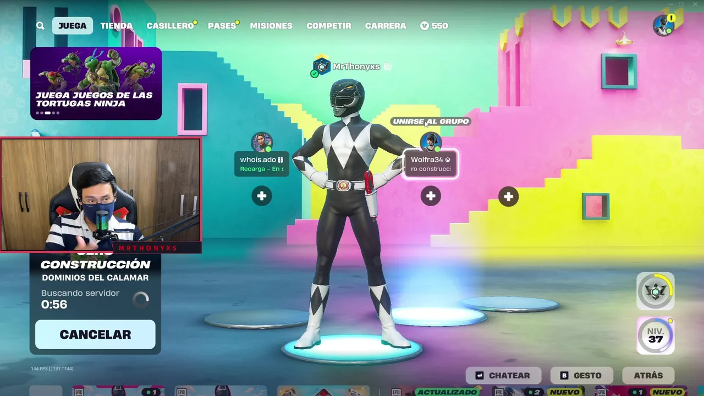The image size is (704, 396).
Task: Select the whois.ado friend card
Action: [262, 164]
